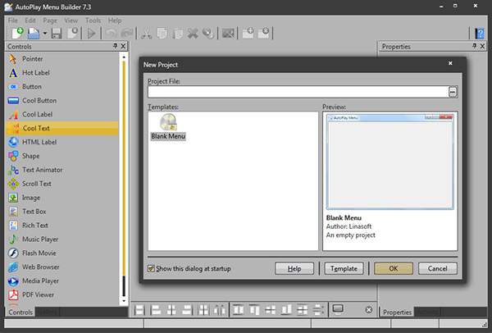Choose the Cool Label control
Screen dimensions: 492x333
click(61, 114)
